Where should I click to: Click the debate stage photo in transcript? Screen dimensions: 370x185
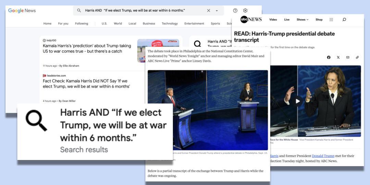(x=208, y=110)
